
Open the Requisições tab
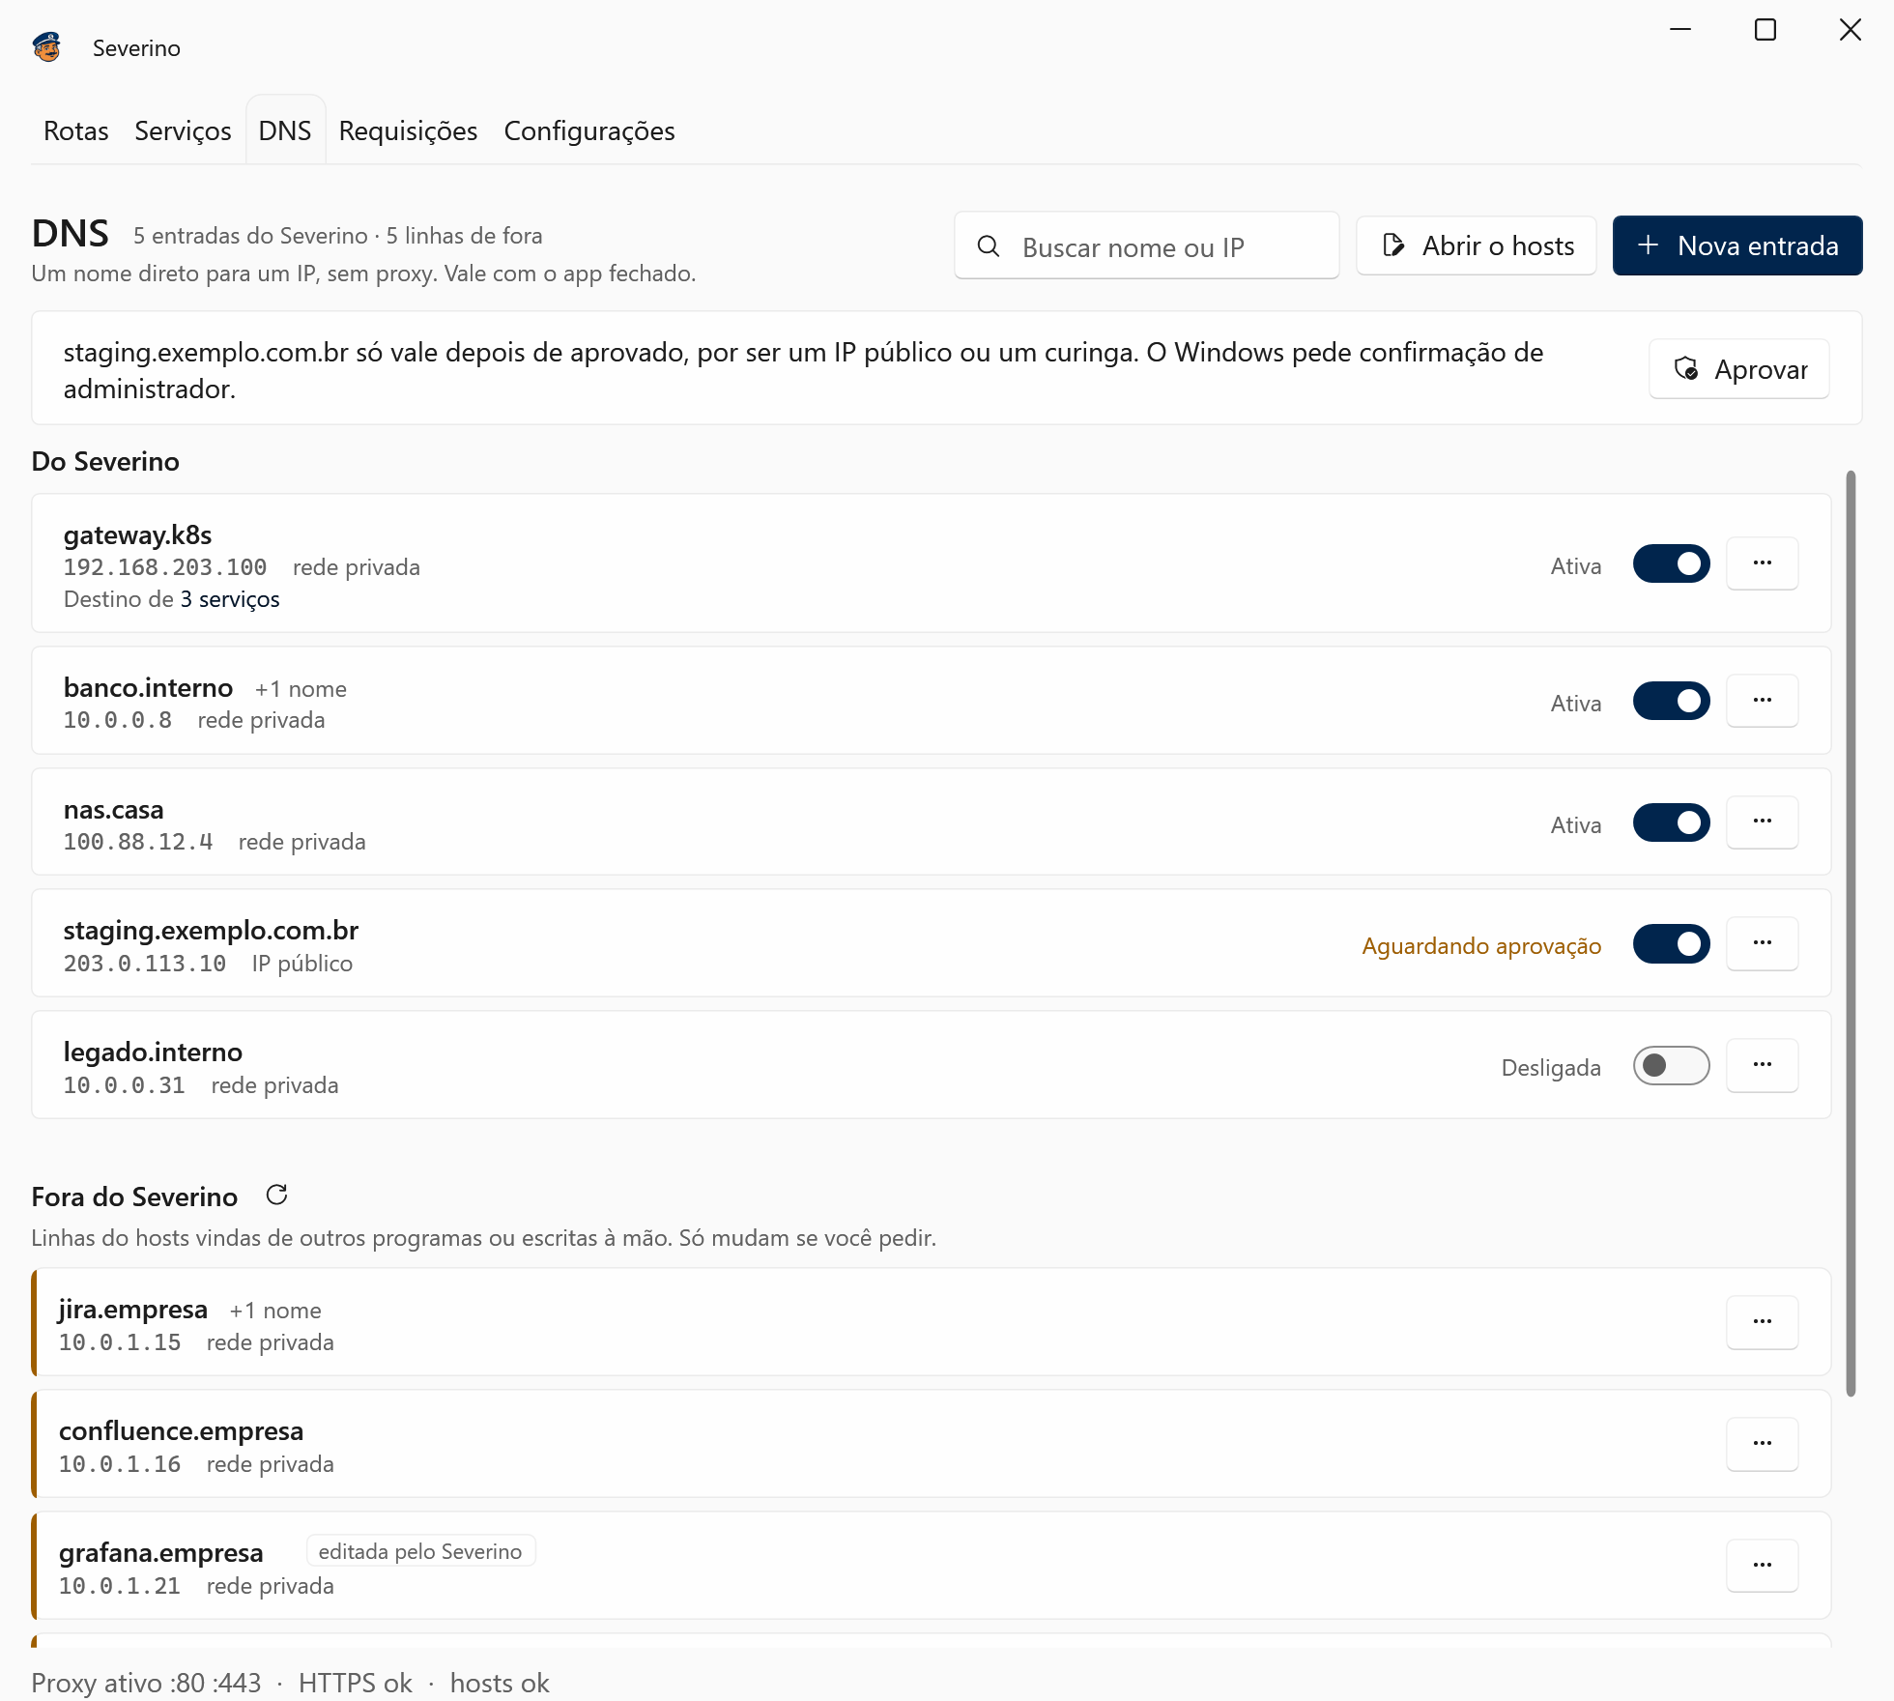408,130
